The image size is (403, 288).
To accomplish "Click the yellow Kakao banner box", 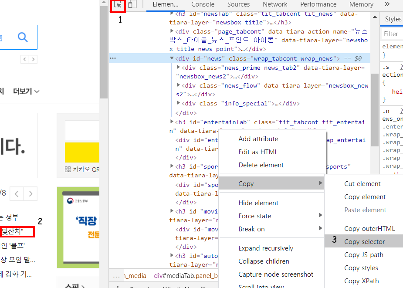I will pyautogui.click(x=82, y=152).
